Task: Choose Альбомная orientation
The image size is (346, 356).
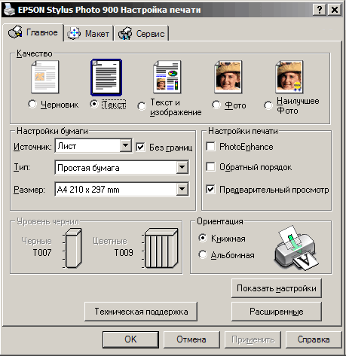Action: pyautogui.click(x=203, y=254)
